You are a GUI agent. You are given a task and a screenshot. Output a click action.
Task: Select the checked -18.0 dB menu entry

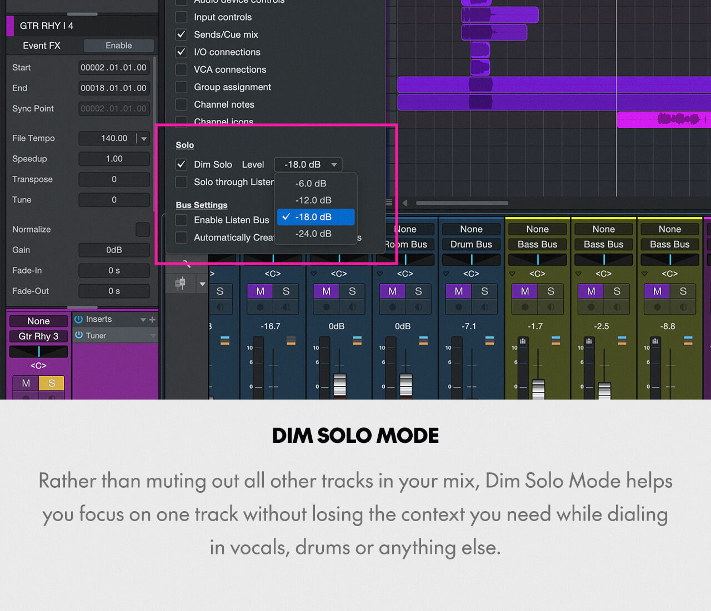316,217
